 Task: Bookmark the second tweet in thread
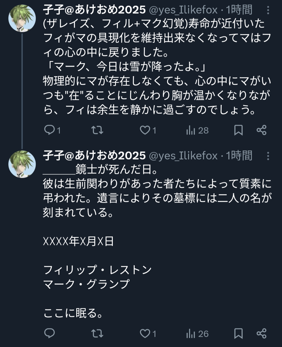tap(238, 333)
